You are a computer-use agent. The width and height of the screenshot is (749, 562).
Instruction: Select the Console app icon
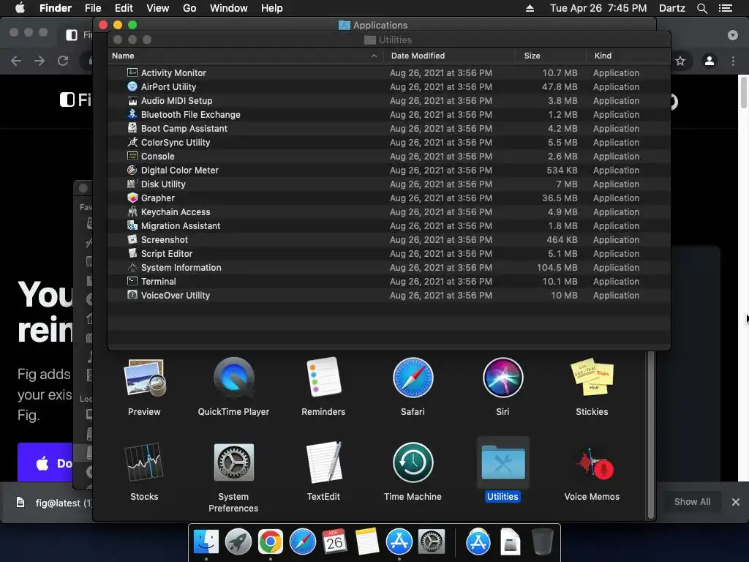(132, 156)
